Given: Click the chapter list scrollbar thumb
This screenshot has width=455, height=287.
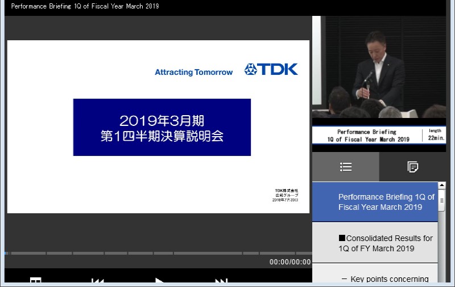Looking at the screenshot, I should tap(442, 200).
